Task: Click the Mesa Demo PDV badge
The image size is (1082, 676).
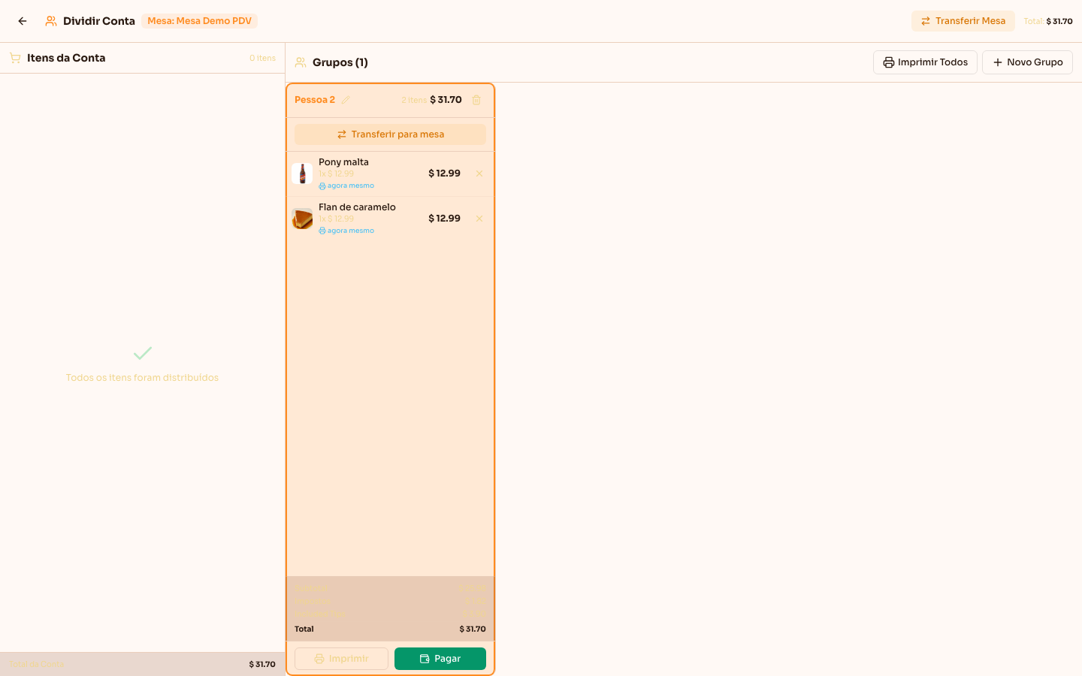Action: pos(199,21)
